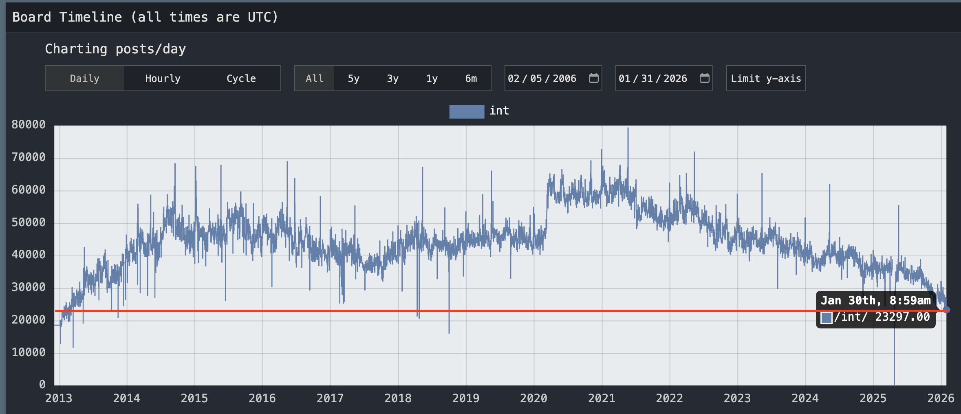Click the tooltip date Jan 30th, 8:59am
The image size is (961, 414).
coord(876,301)
